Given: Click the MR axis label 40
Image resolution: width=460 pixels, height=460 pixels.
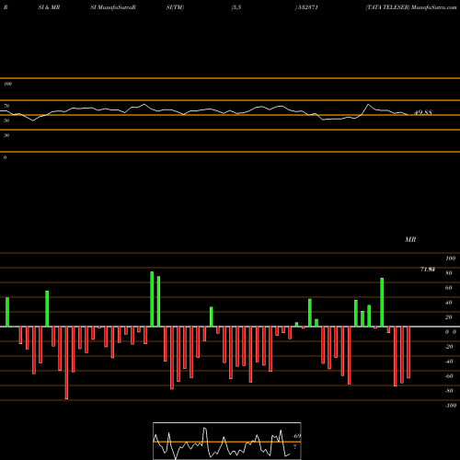Looking at the screenshot, I should 449,303.
